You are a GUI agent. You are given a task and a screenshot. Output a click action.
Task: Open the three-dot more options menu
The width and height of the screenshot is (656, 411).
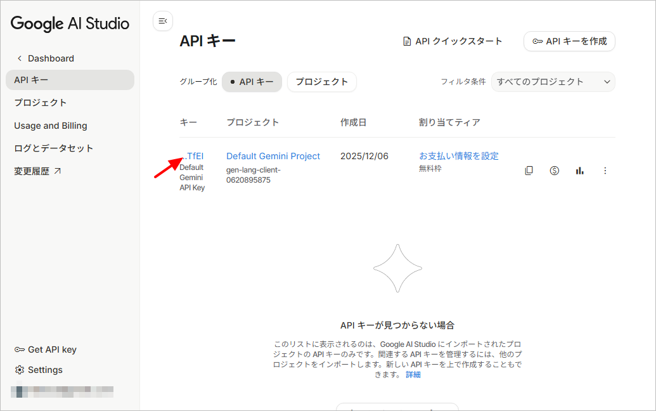pos(605,171)
